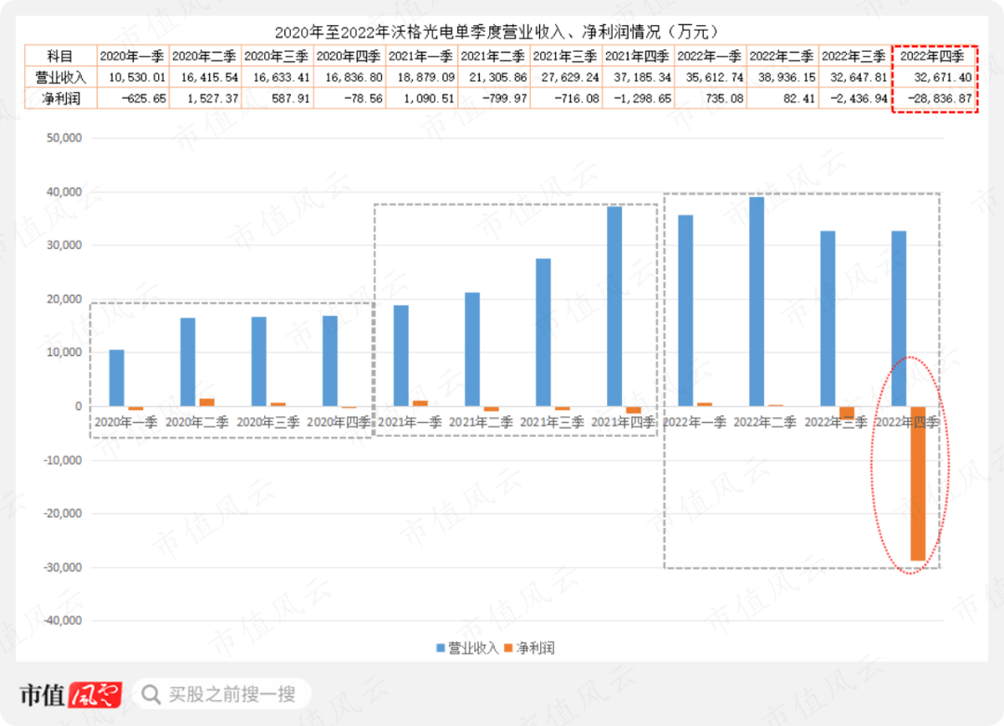Click the revenue value 35,612.74
1004x726 pixels.
coord(715,77)
